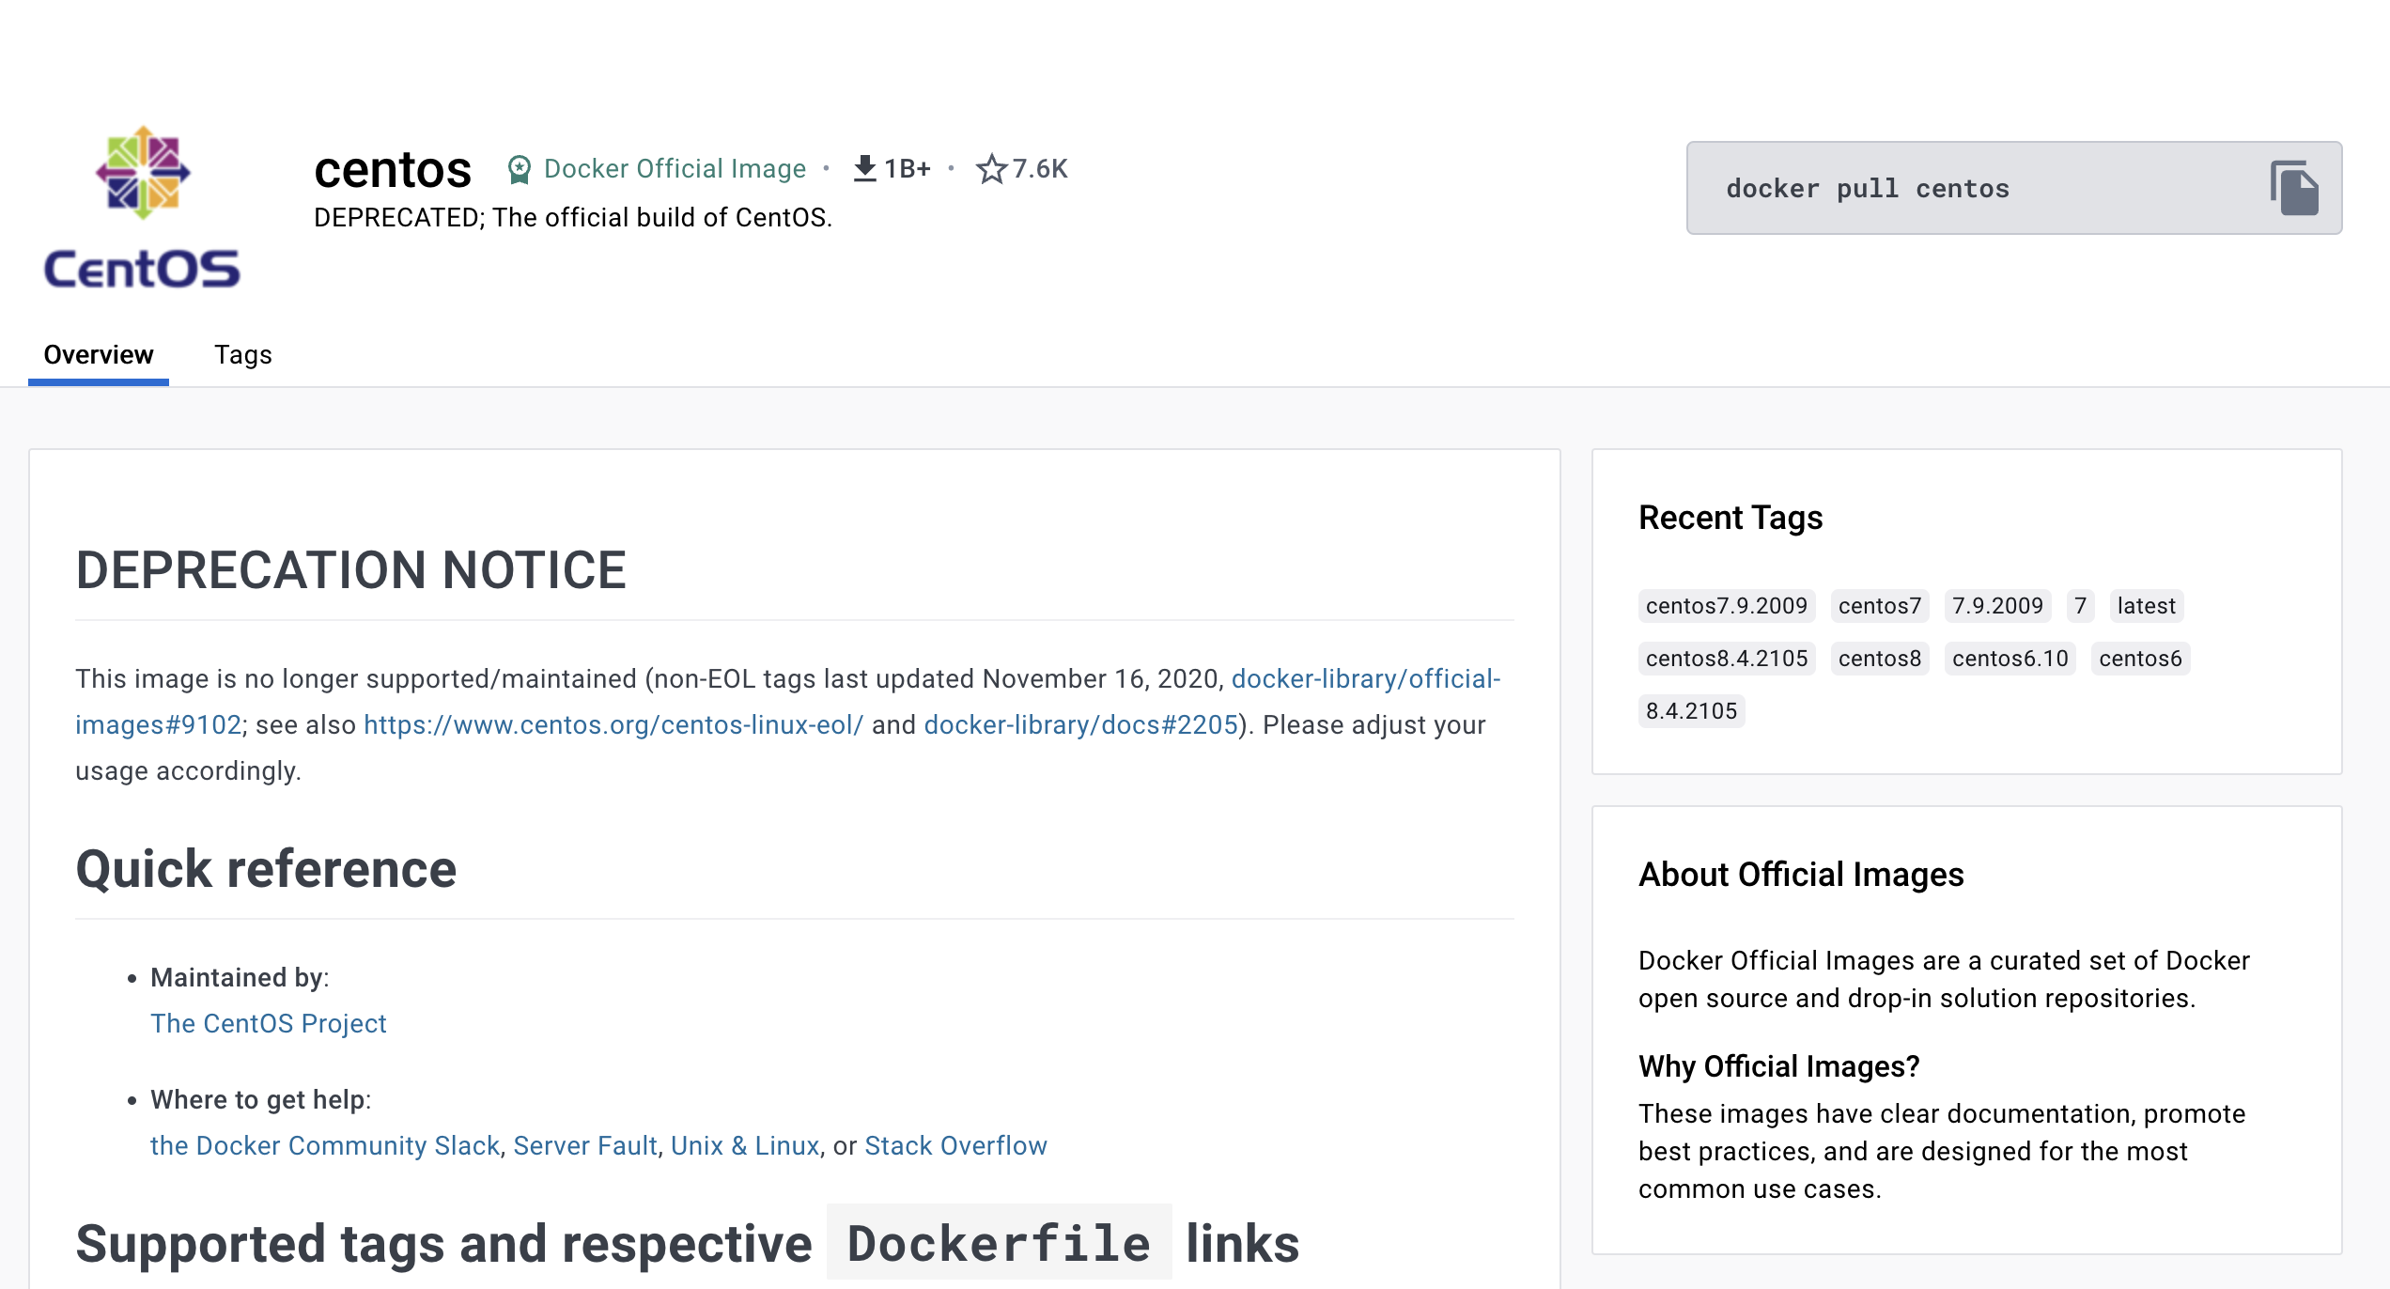This screenshot has height=1289, width=2390.
Task: Click the centos7.9.2009 recent tag
Action: 1726,606
